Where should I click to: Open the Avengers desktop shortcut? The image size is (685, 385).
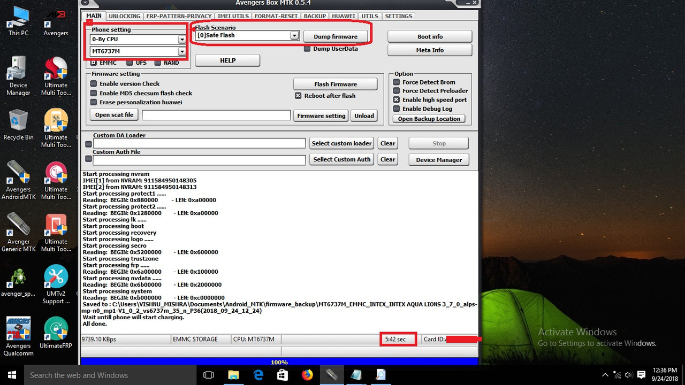[56, 21]
